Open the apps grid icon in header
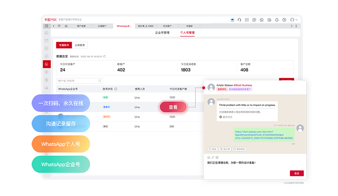Viewport: 338px width, 196px height. tap(246, 20)
